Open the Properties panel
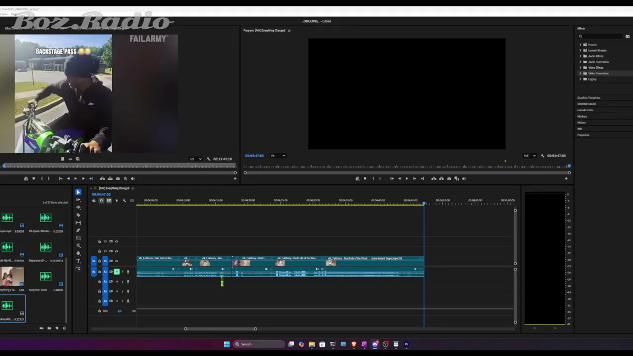The height and width of the screenshot is (356, 633). click(583, 135)
